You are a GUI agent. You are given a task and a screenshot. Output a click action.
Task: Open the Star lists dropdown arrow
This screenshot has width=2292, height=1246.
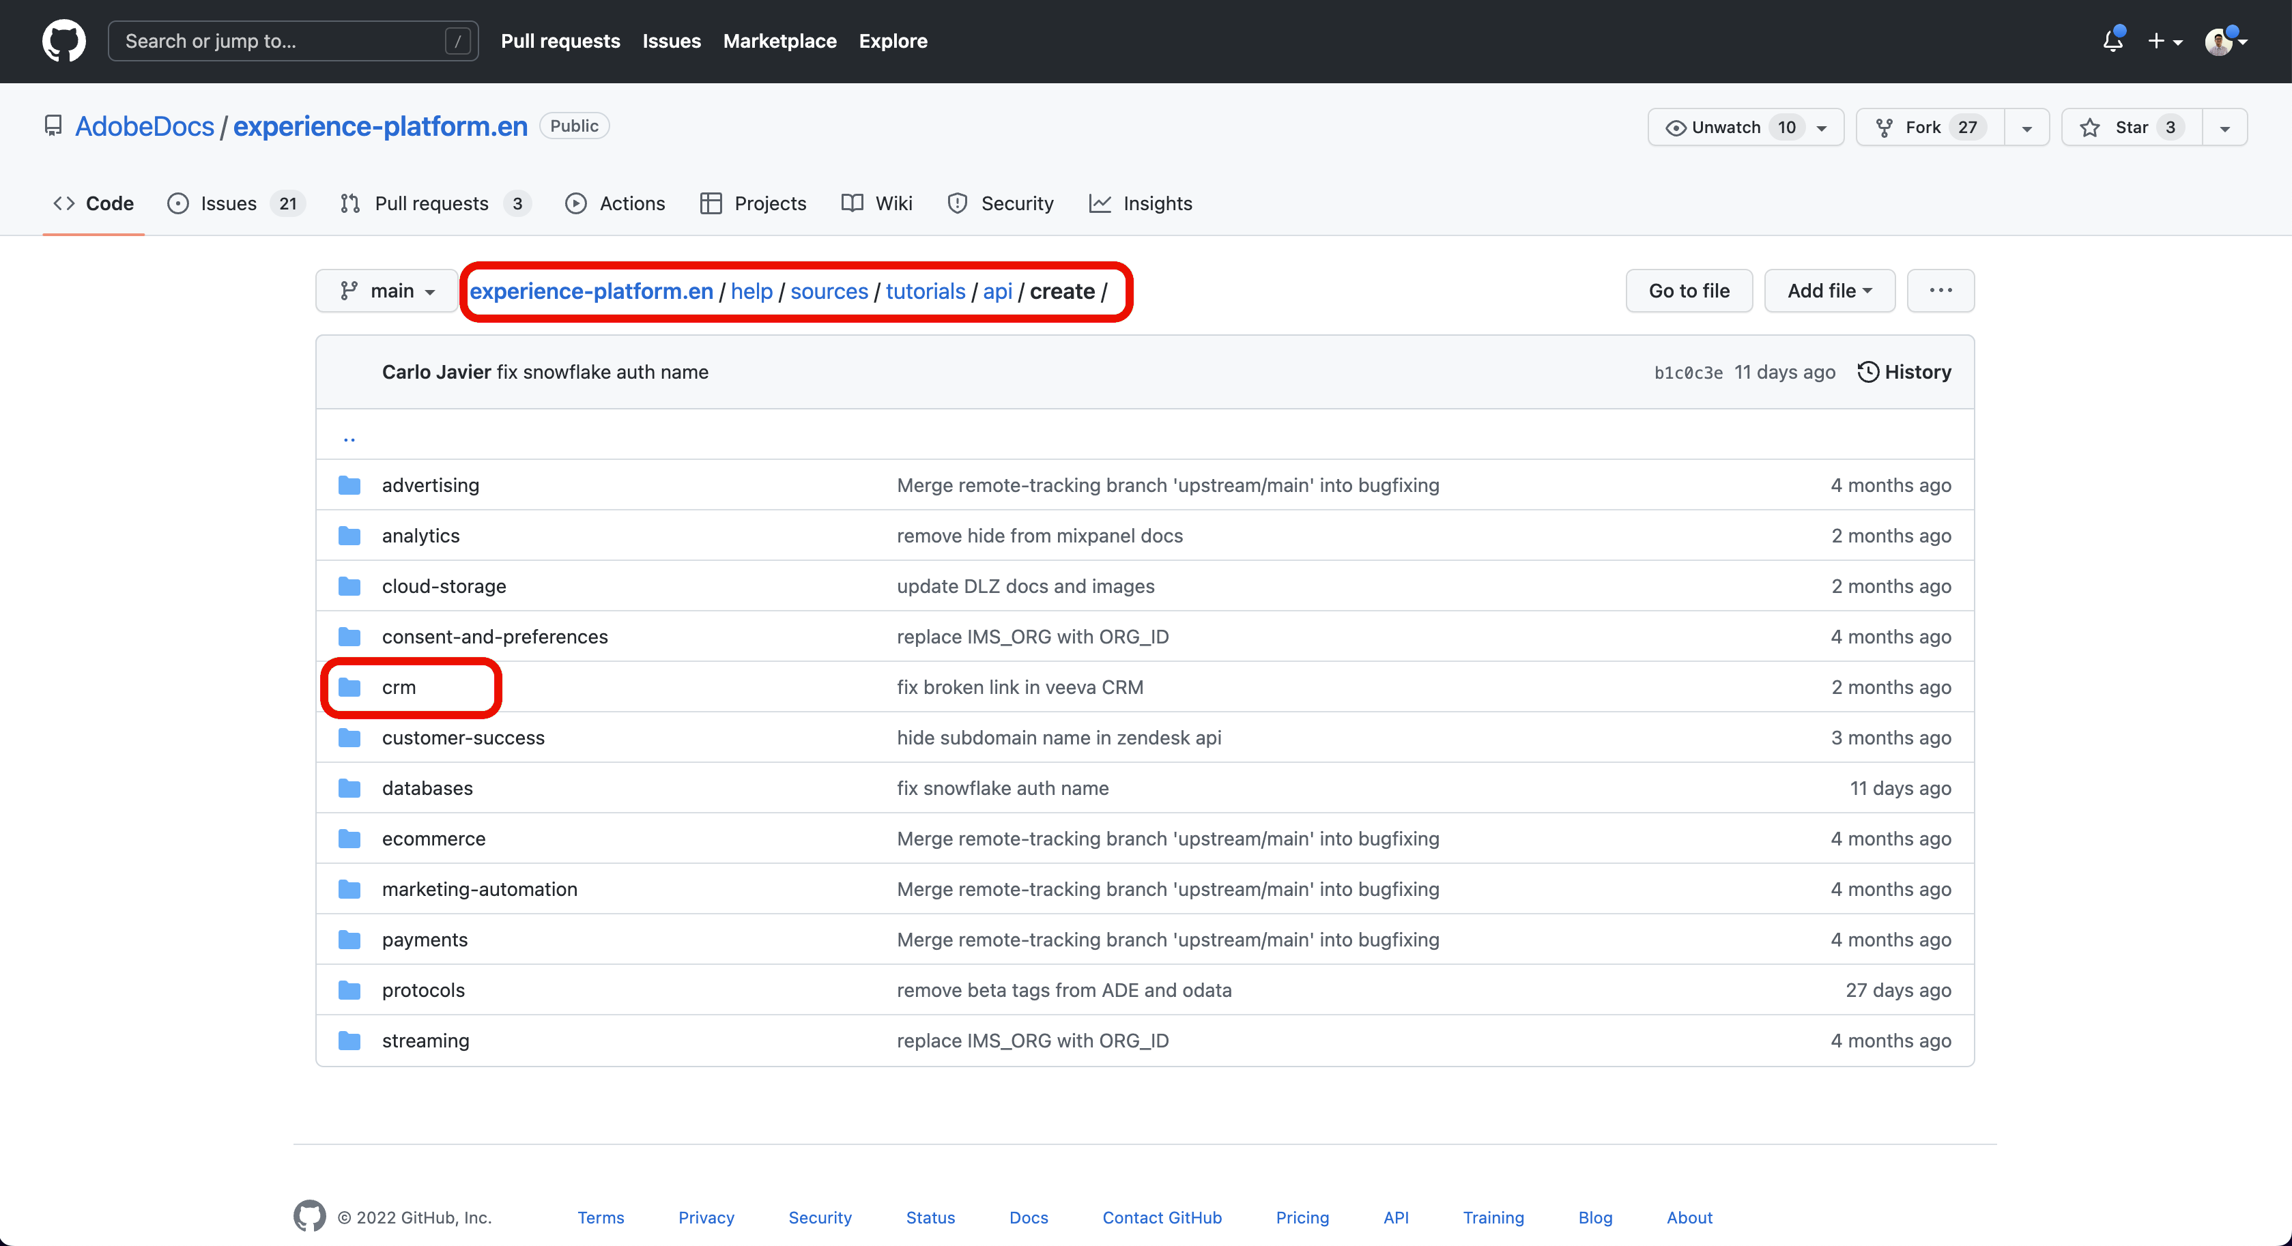click(x=2224, y=127)
